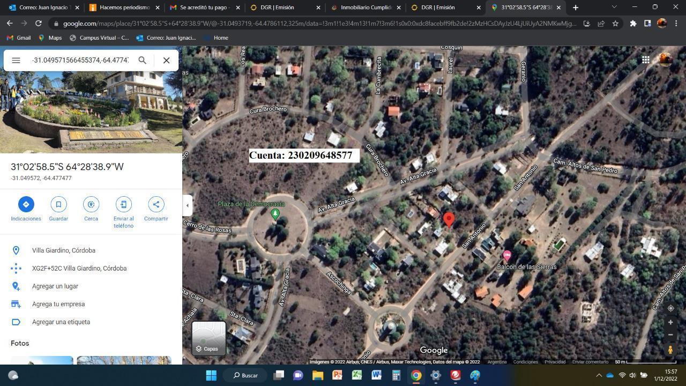Send to phone with Enviar al teléfono

click(x=123, y=212)
